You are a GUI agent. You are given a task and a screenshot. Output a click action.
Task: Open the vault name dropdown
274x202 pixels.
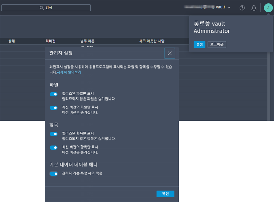207,7
